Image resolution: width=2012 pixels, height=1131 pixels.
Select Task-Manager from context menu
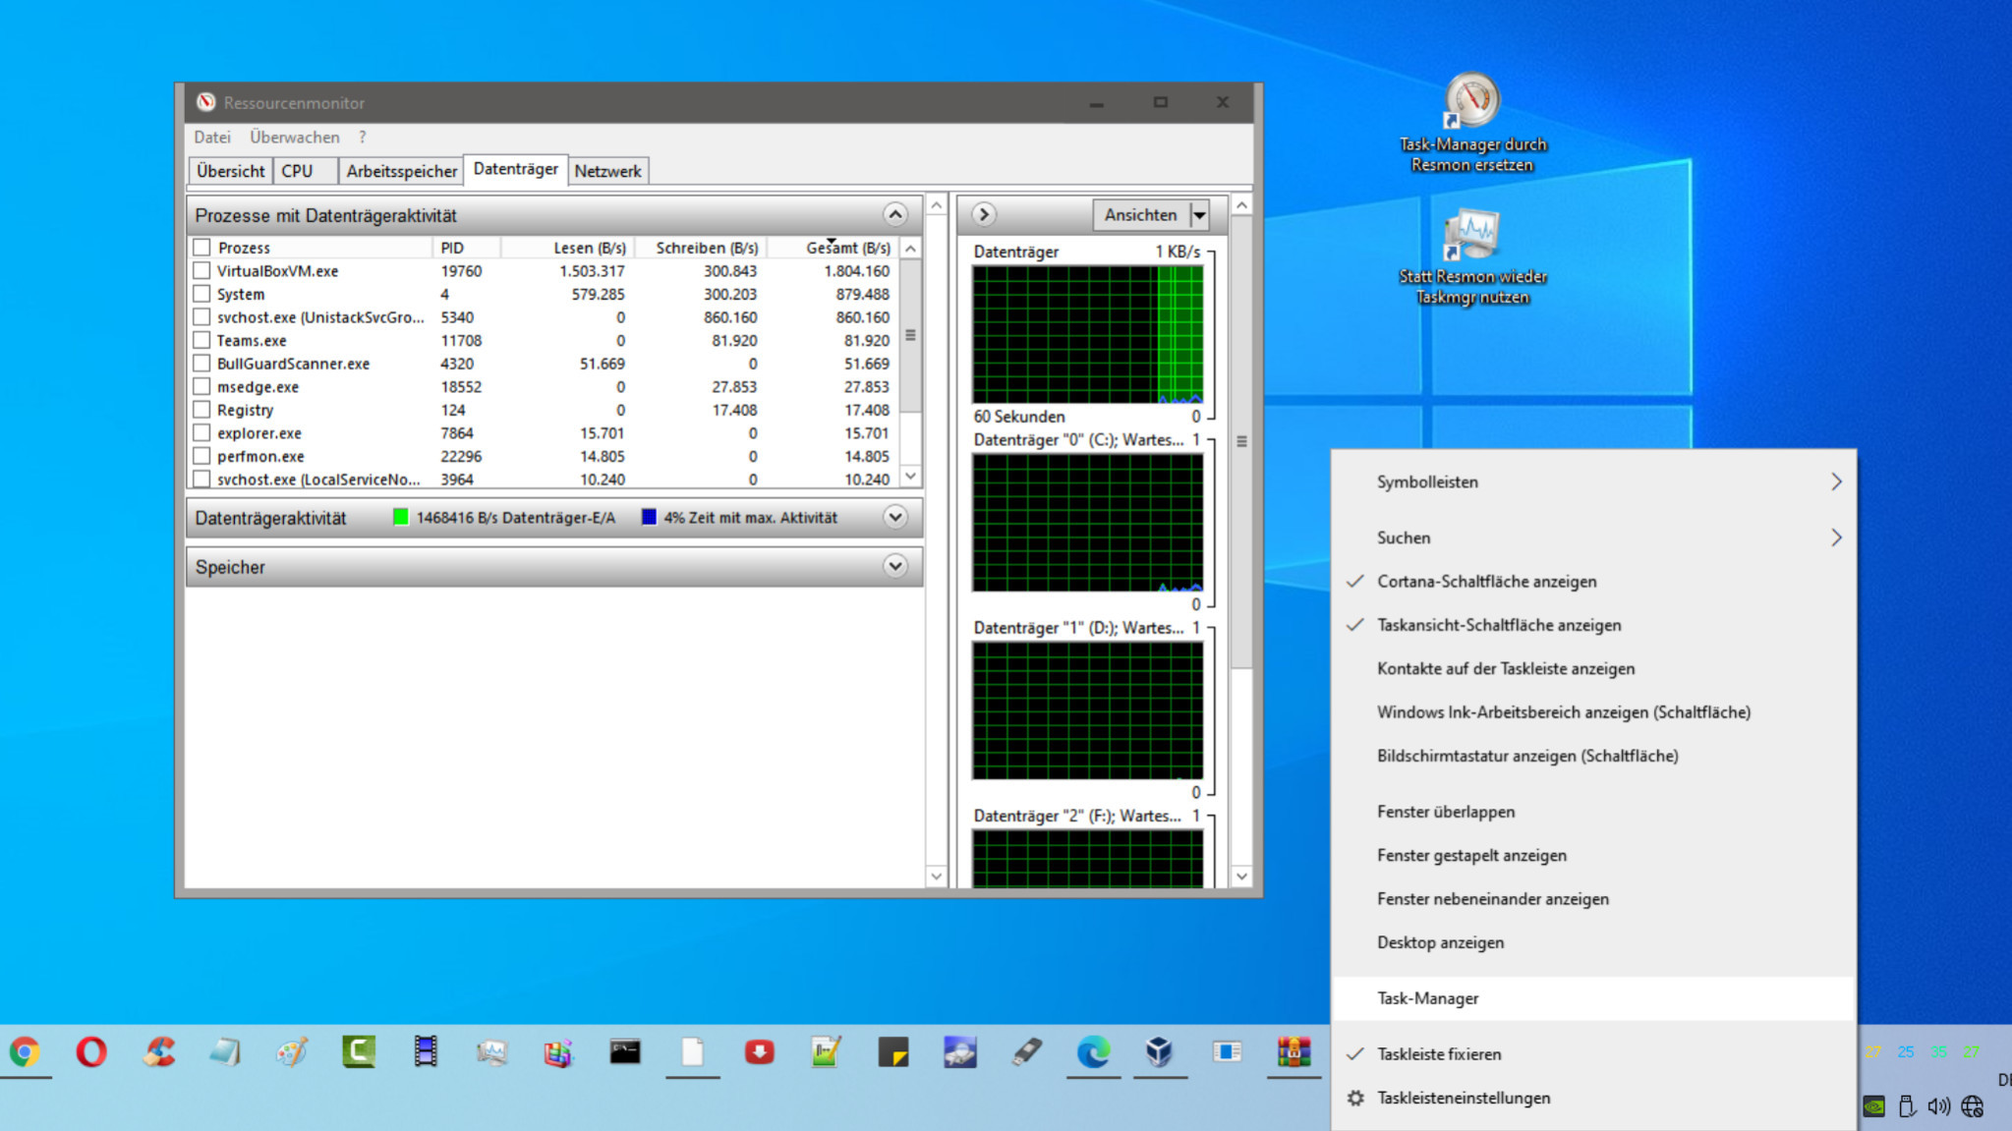[1592, 998]
